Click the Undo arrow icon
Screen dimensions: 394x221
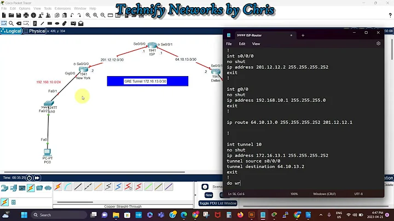(72, 15)
